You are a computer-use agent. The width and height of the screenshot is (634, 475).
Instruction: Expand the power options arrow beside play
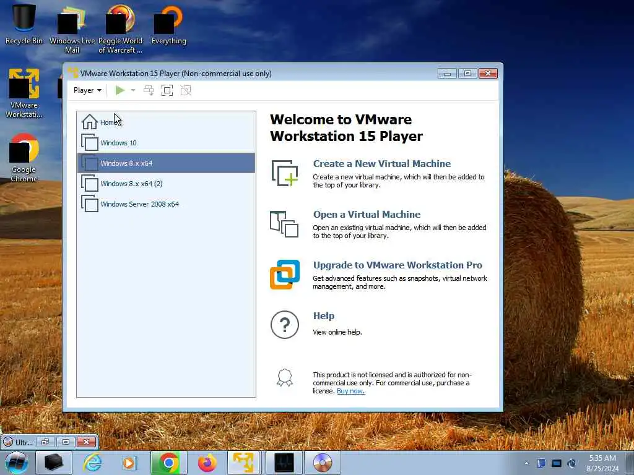point(133,90)
